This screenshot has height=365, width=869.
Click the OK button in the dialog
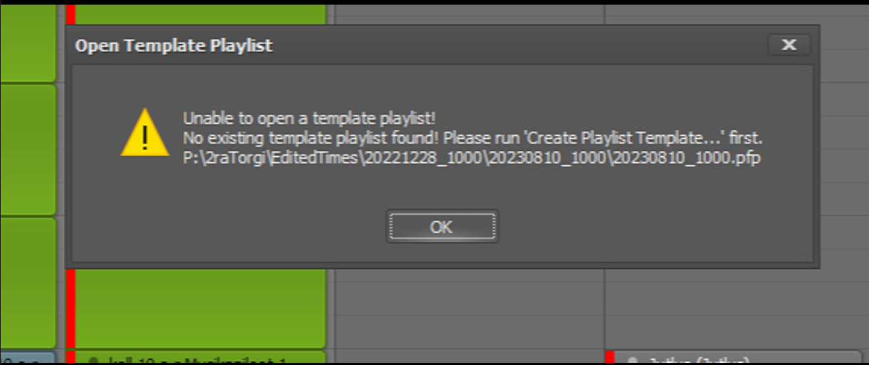tap(441, 227)
